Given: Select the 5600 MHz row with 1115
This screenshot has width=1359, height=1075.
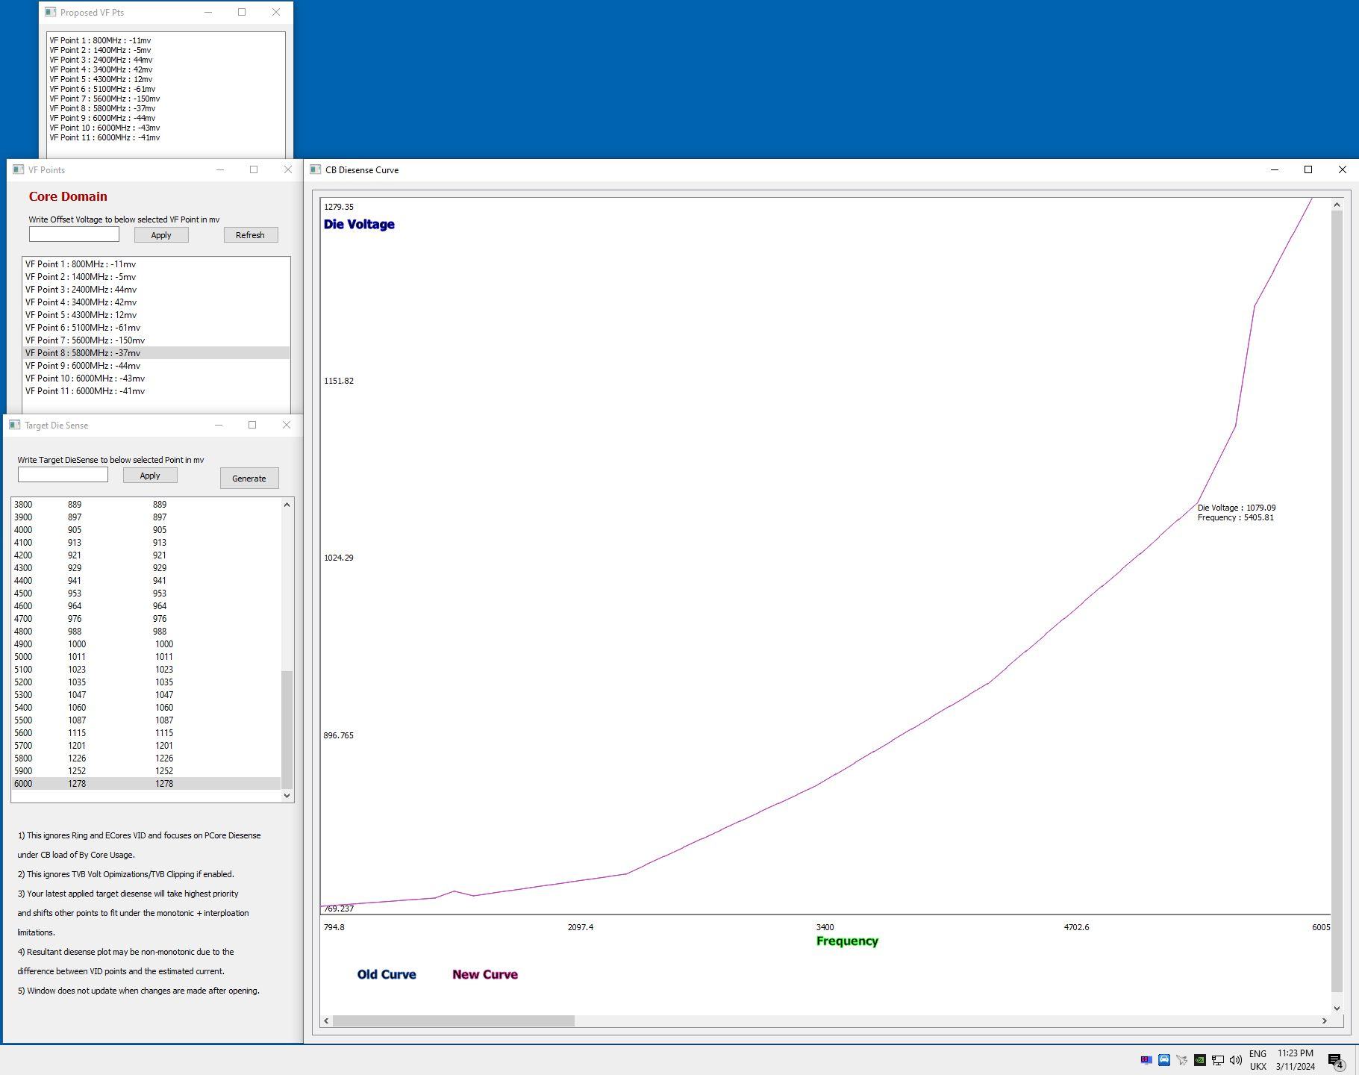Looking at the screenshot, I should click(146, 733).
